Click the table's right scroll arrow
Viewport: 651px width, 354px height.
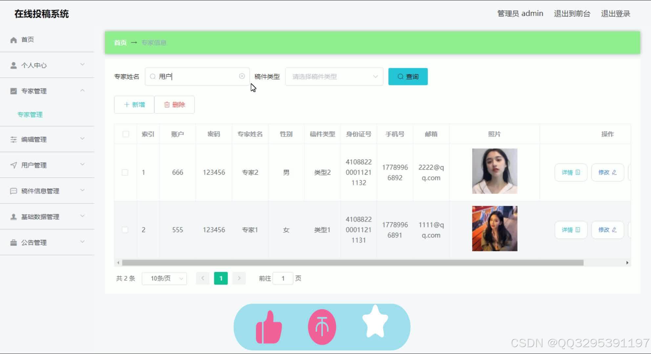pos(627,263)
